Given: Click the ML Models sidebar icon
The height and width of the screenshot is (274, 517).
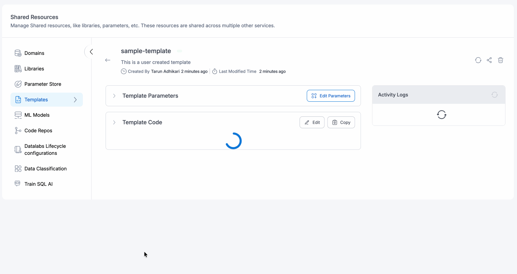Looking at the screenshot, I should (x=17, y=115).
